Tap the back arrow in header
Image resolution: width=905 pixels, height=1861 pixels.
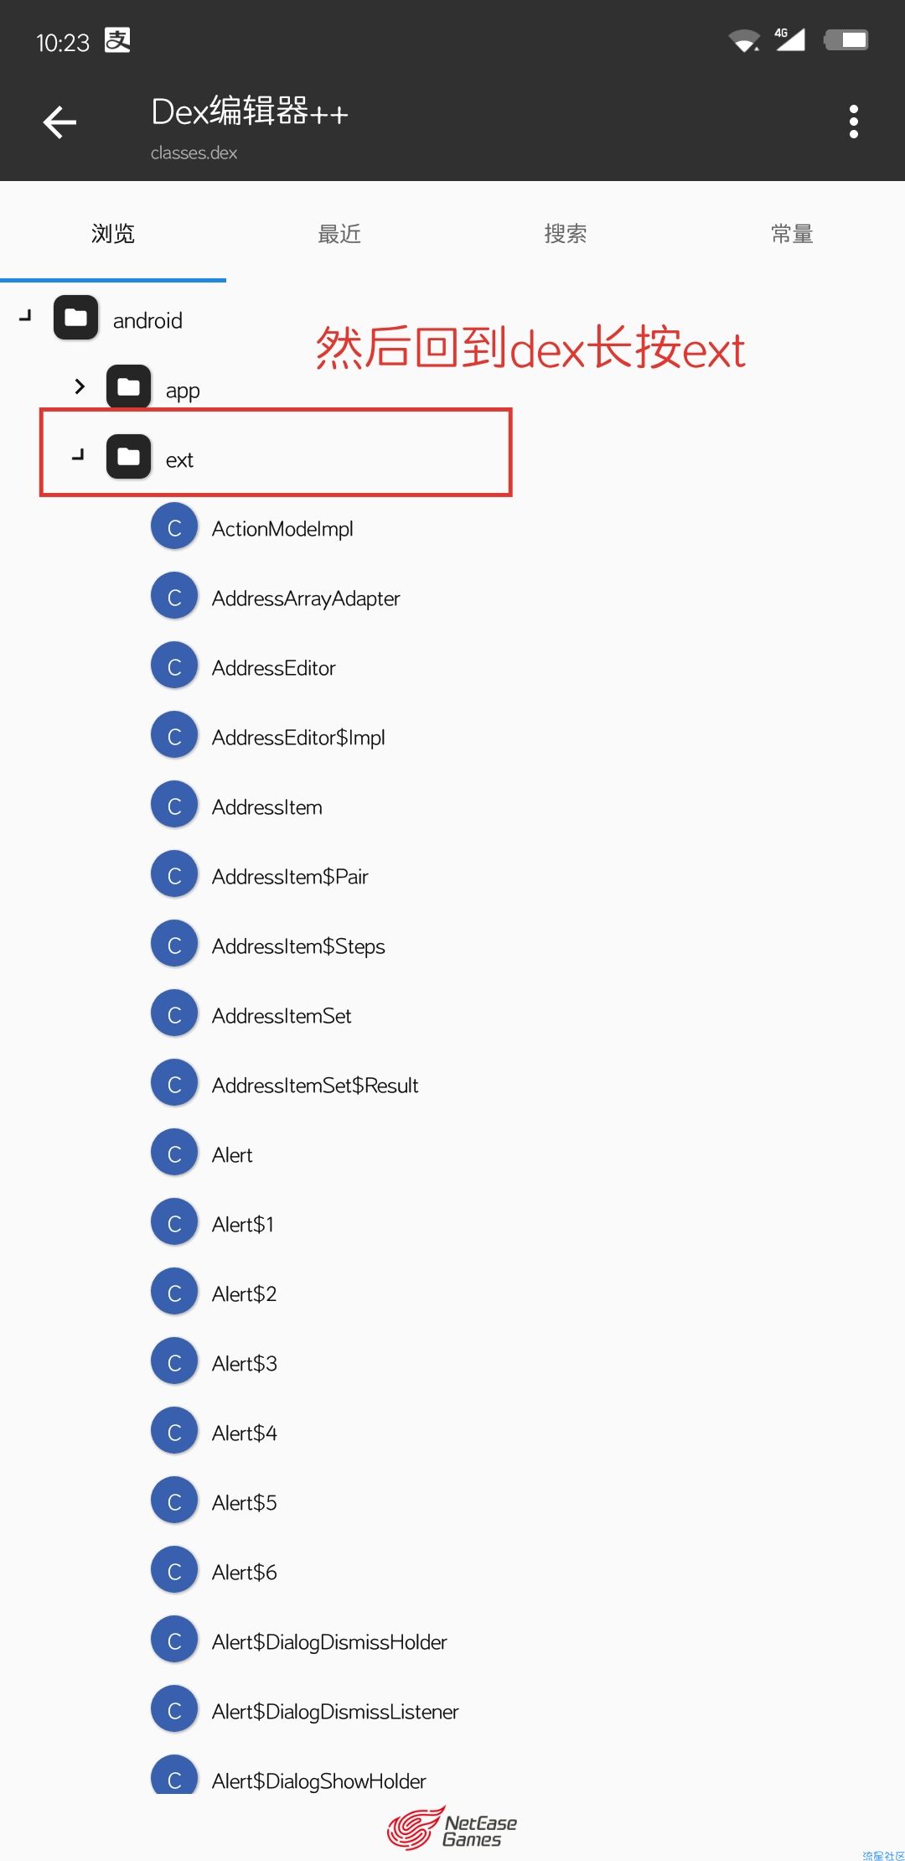(x=60, y=122)
